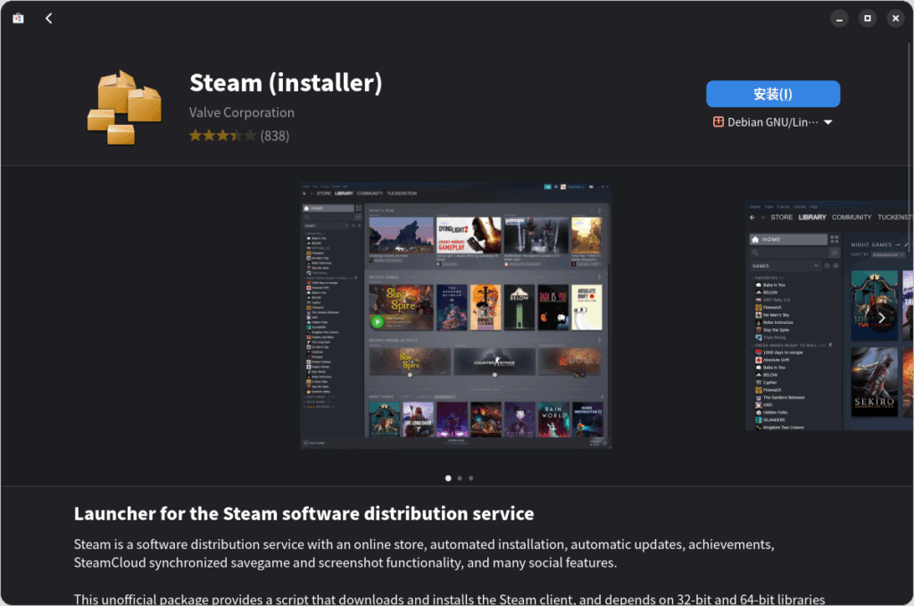Open the partly visible second screenshot
Screen dimensions: 914x606
(829, 316)
